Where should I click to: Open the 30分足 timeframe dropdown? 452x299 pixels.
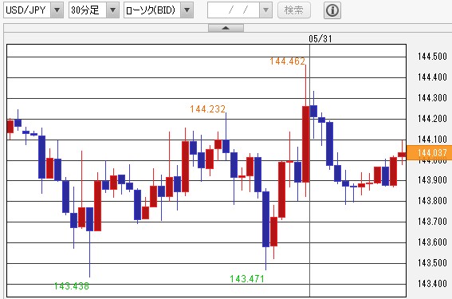coord(94,10)
